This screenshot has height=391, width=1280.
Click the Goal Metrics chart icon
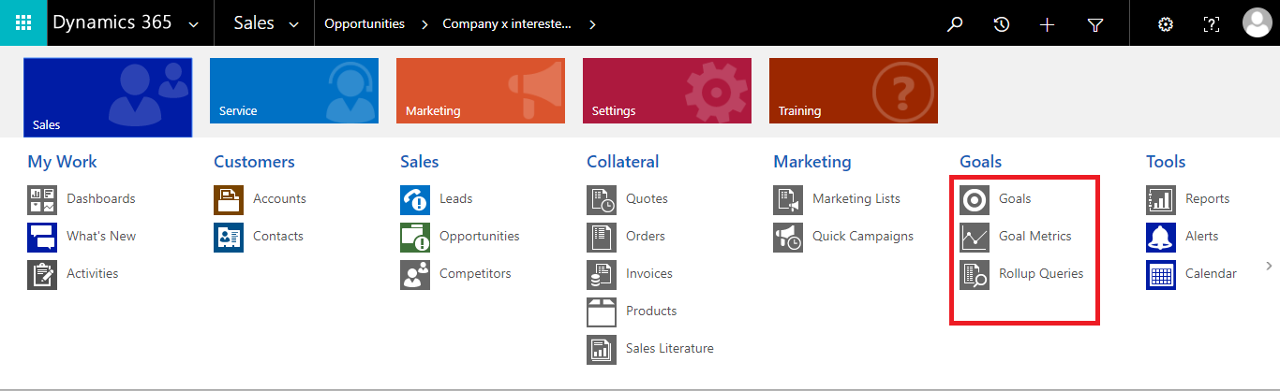click(x=975, y=237)
